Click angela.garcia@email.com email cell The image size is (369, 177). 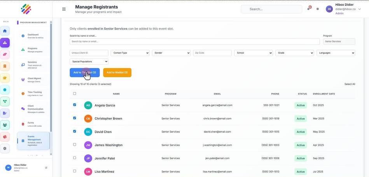click(217, 105)
